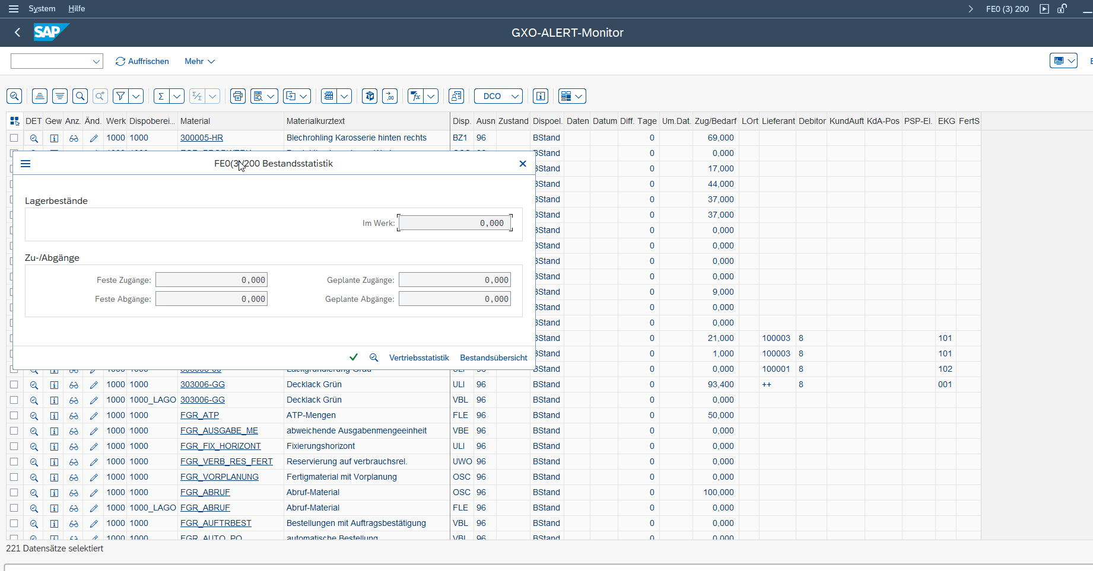1093x571 pixels.
Task: Open the FGR_VORPLANUNG material link
Action: 219,477
